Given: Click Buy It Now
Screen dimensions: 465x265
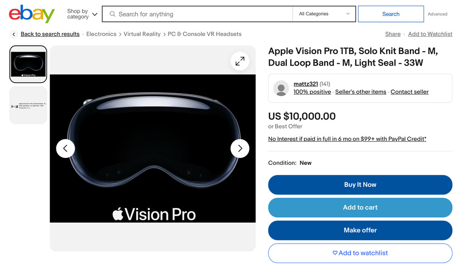Looking at the screenshot, I should 360,184.
